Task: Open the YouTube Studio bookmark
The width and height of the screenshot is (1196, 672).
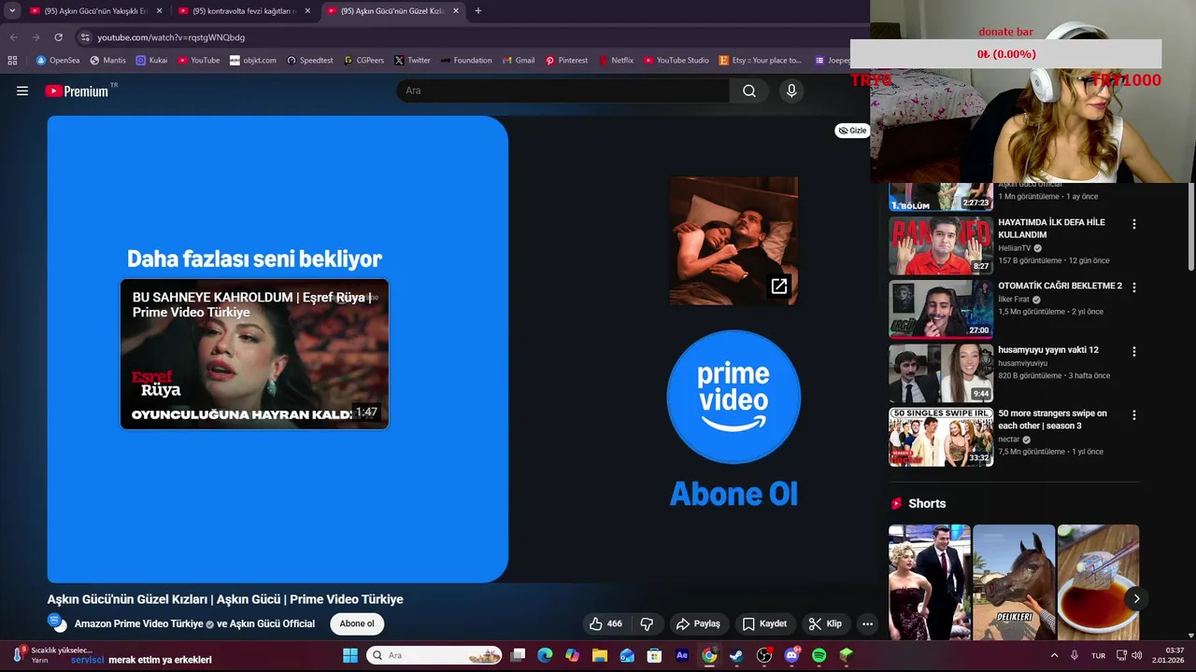Action: tap(676, 60)
